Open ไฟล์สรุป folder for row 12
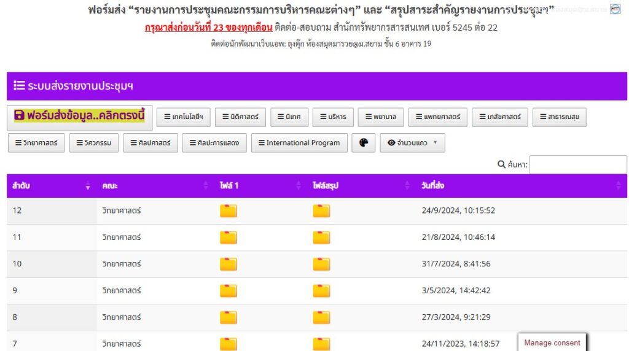629x351 pixels. pos(321,210)
